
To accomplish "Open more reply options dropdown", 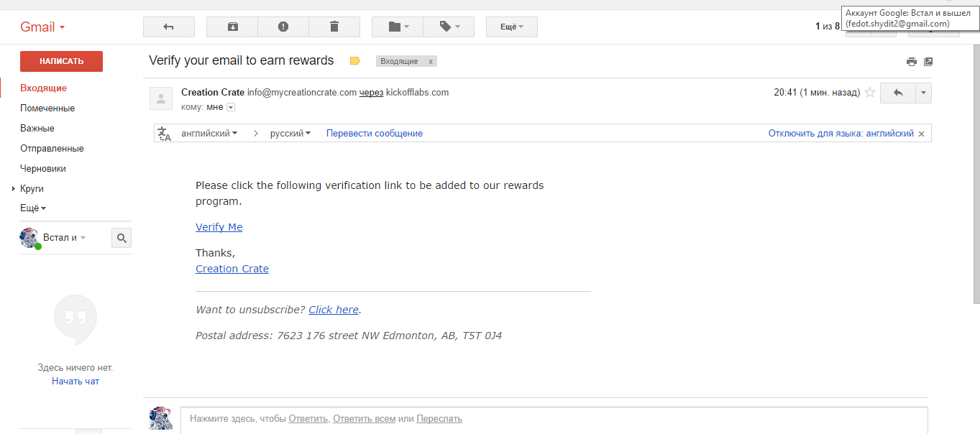I will coord(923,93).
